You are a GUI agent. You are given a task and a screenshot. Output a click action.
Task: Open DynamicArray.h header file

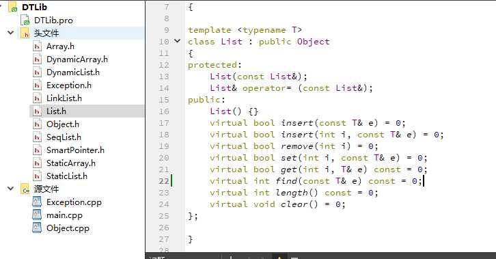(x=77, y=59)
